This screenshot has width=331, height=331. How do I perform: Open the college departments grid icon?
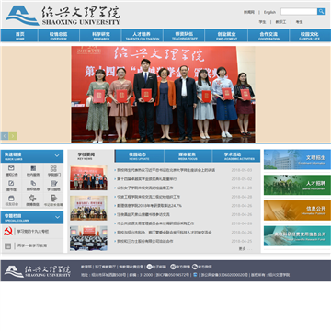click(53, 168)
